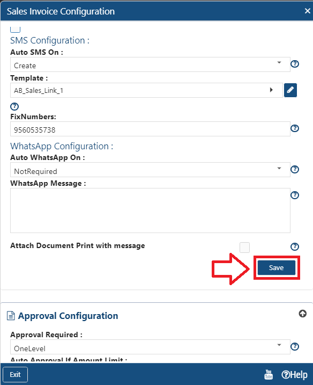Click the help icon beside Auto WhatsApp On

coord(295,170)
